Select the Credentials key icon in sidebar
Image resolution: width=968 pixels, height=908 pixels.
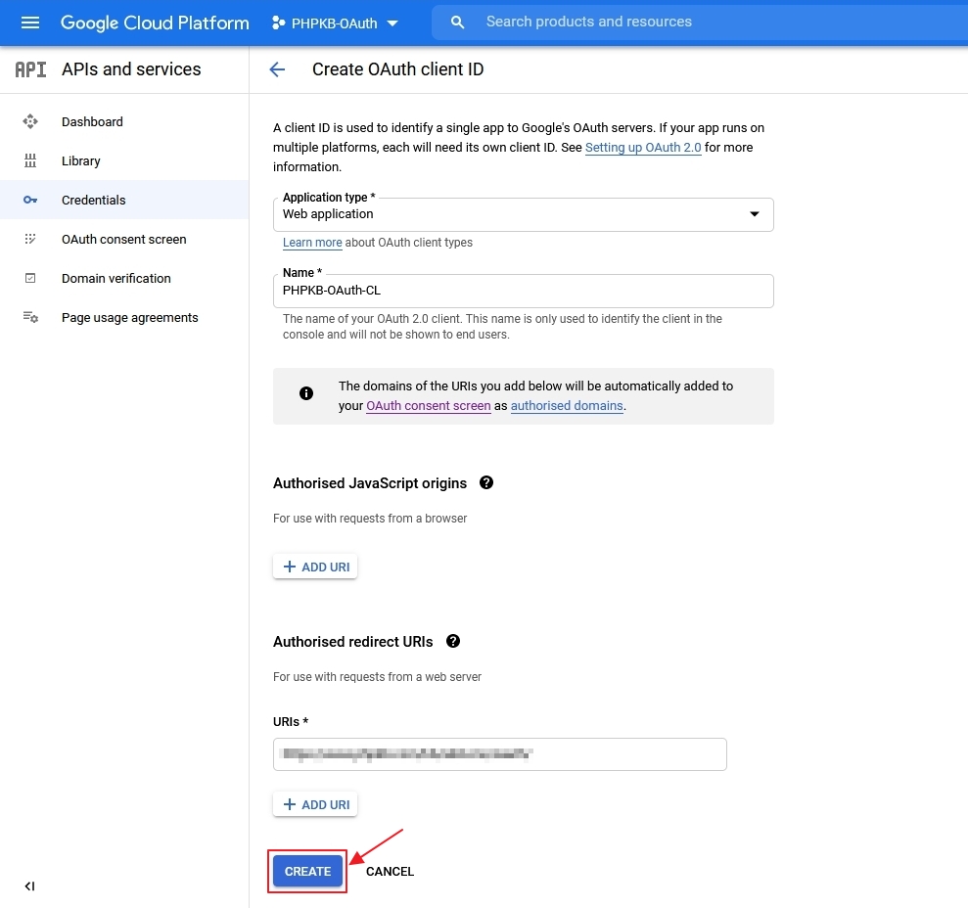click(30, 200)
